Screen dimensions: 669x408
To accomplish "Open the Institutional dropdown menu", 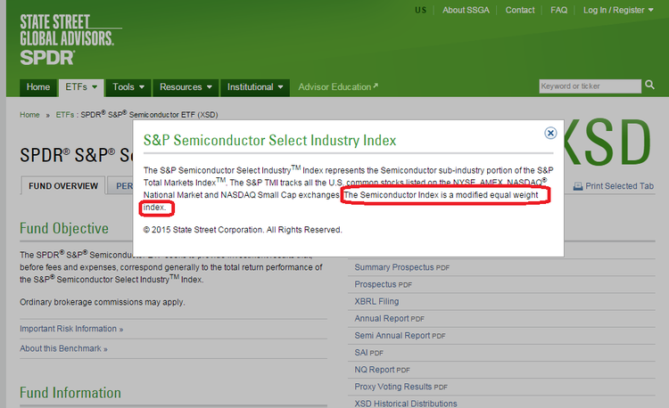I will (x=255, y=87).
